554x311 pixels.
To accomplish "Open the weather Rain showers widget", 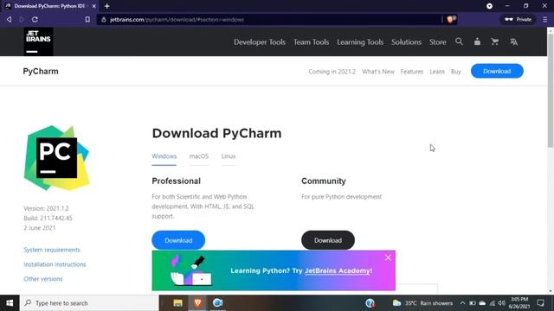I will pos(422,303).
